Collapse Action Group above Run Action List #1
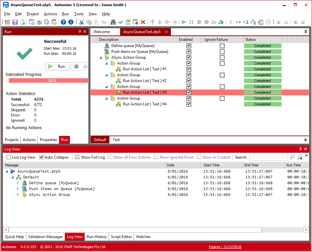The width and height of the screenshot is (312, 252). tap(106, 63)
